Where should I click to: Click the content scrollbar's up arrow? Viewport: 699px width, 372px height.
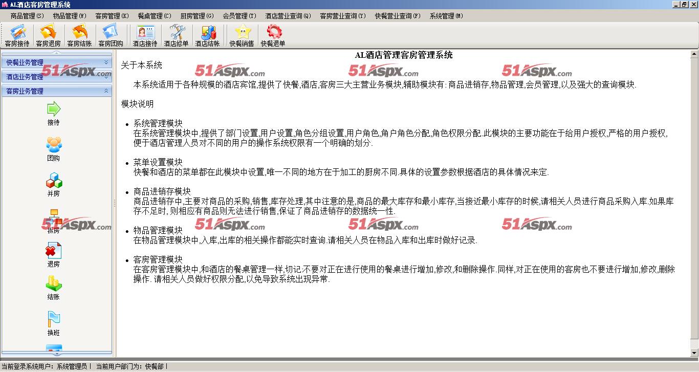(694, 54)
